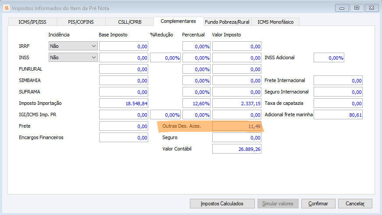This screenshot has width=382, height=215.
Task: Switch to the ICMS/IPI/ISS tab
Action: (x=32, y=22)
